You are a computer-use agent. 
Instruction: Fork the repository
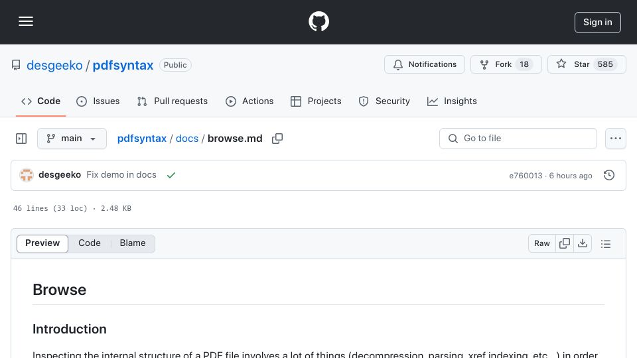(x=506, y=64)
